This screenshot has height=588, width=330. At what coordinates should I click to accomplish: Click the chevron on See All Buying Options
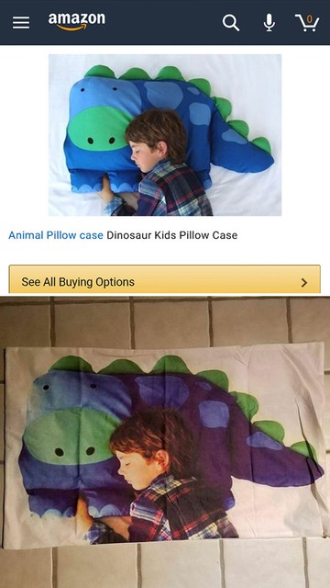click(304, 283)
